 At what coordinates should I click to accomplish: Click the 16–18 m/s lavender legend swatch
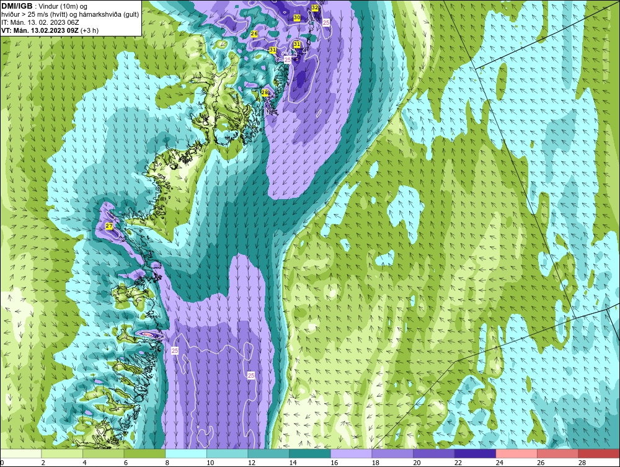tap(351, 453)
